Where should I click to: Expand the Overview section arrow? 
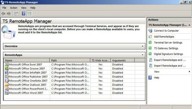pos(143,46)
